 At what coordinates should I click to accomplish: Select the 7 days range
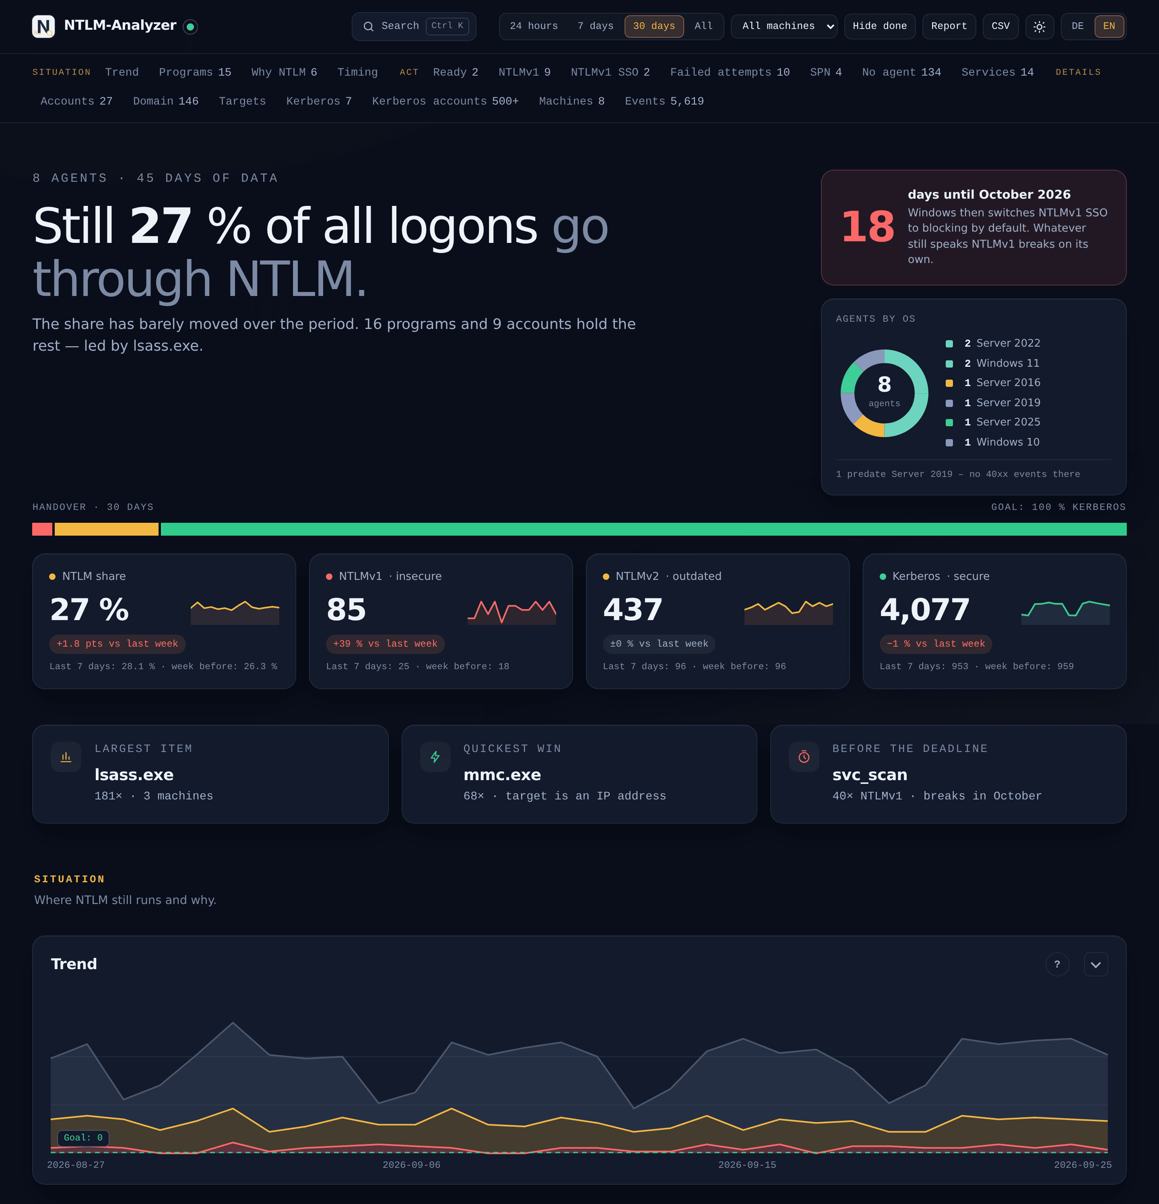coord(595,27)
